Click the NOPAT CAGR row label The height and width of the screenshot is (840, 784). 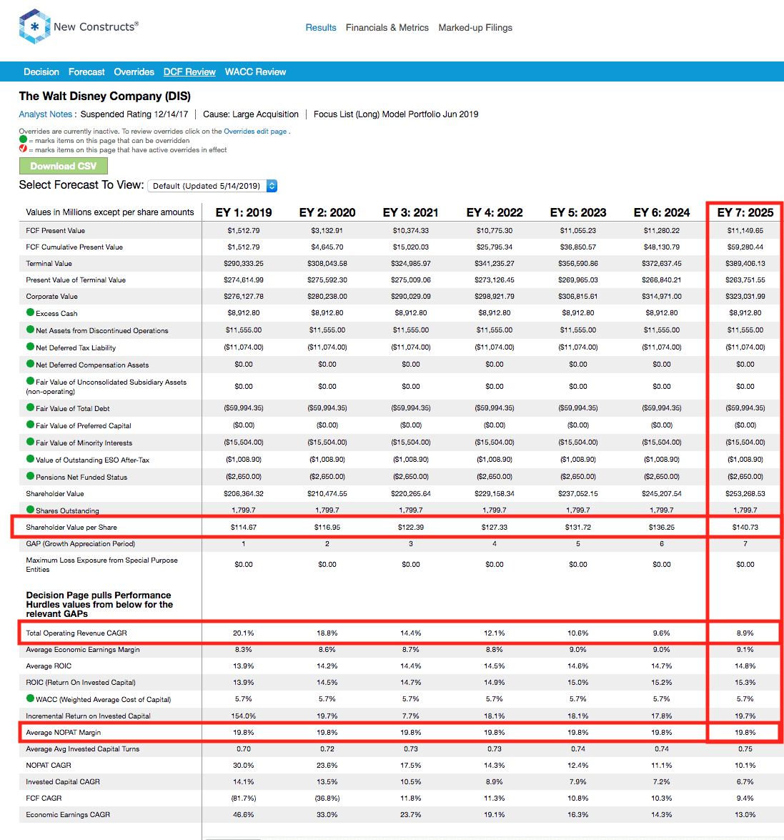[48, 765]
